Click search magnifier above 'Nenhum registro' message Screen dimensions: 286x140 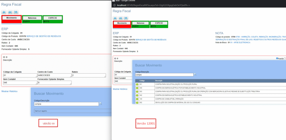(x=101, y=104)
